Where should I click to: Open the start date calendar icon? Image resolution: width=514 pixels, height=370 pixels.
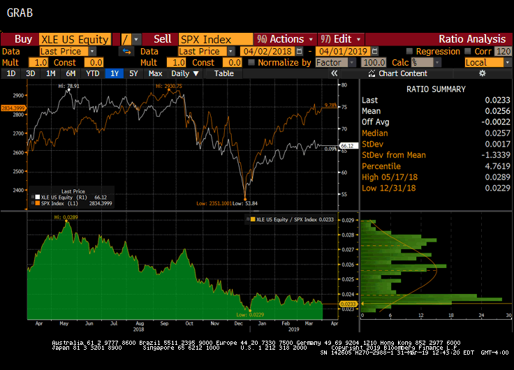click(x=300, y=52)
